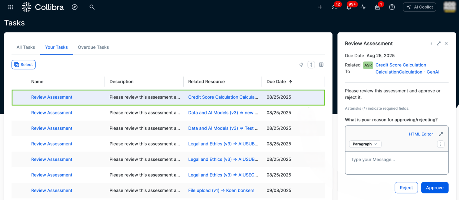Screen dimensions: 459x200
Task: Create new item with plus icon
Action: click(320, 7)
